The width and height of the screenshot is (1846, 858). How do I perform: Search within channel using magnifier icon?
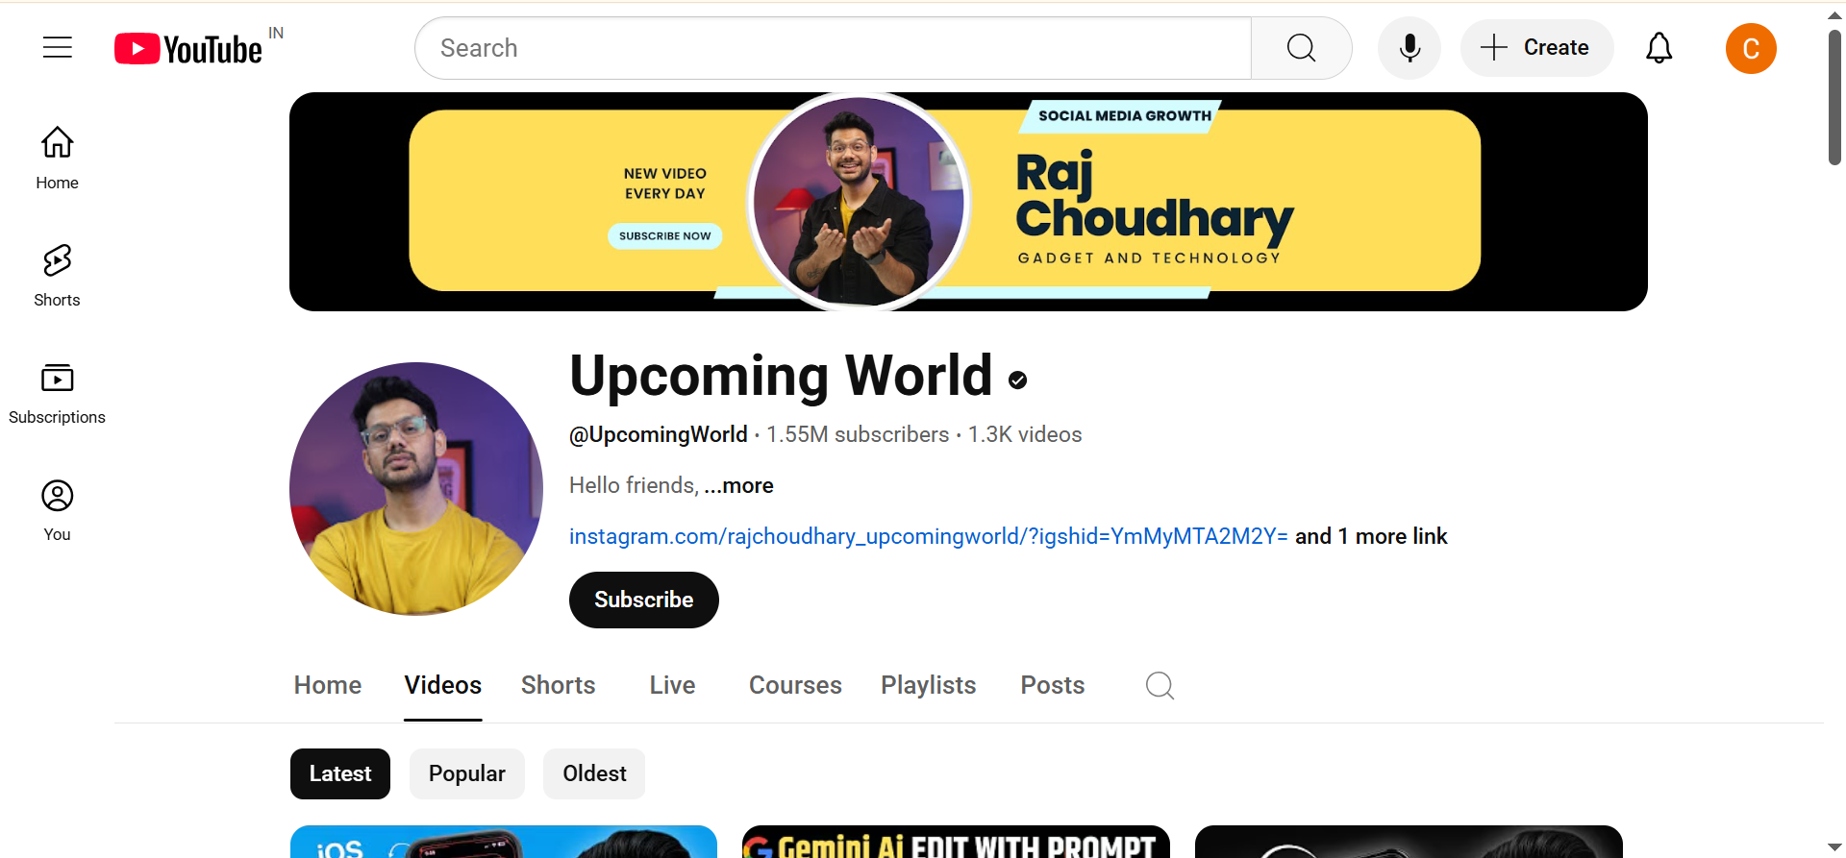[1160, 685]
